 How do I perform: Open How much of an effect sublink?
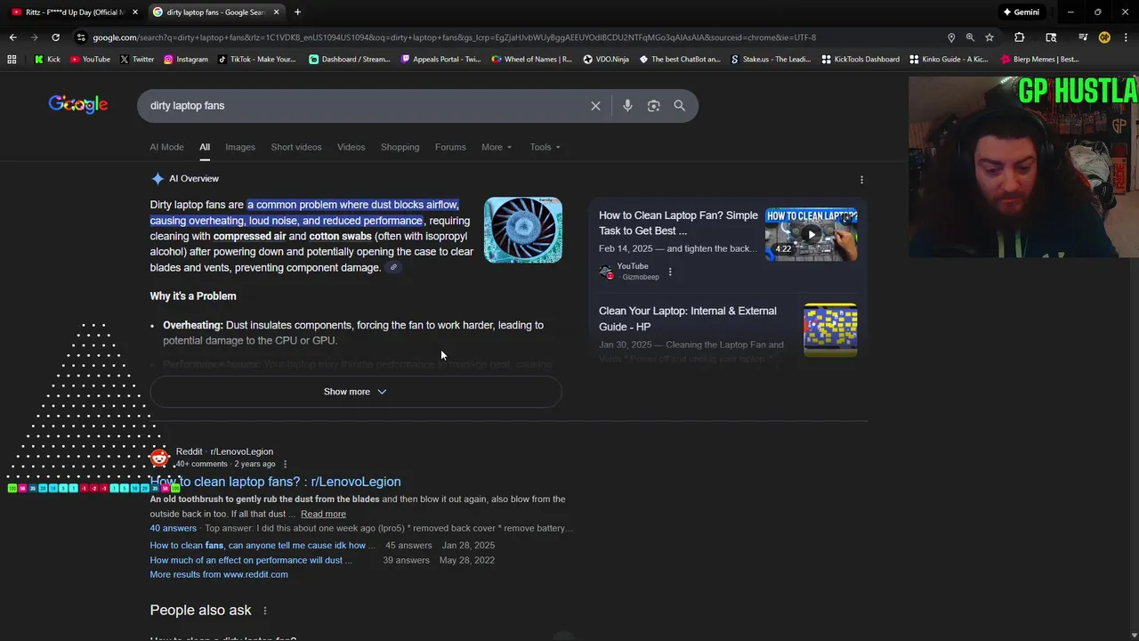point(251,561)
